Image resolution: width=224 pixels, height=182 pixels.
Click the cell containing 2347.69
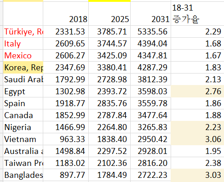[x=66, y=68]
